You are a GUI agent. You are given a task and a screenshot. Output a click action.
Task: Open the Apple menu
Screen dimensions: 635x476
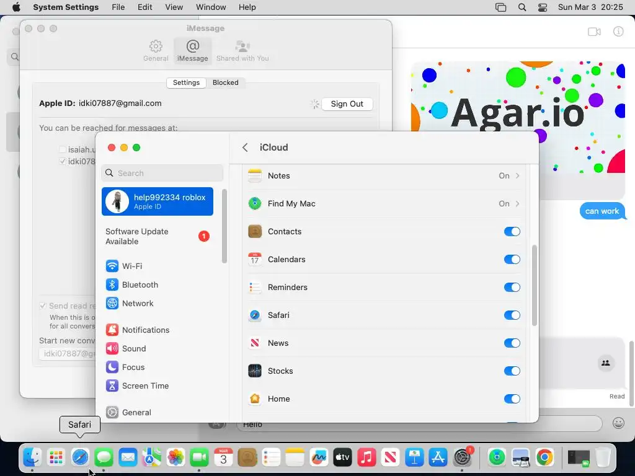click(16, 7)
